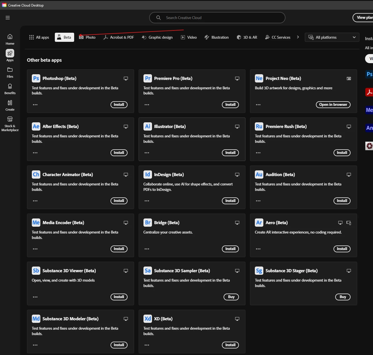Click the Acrobat icon in installed panel
The height and width of the screenshot is (355, 373).
click(369, 92)
